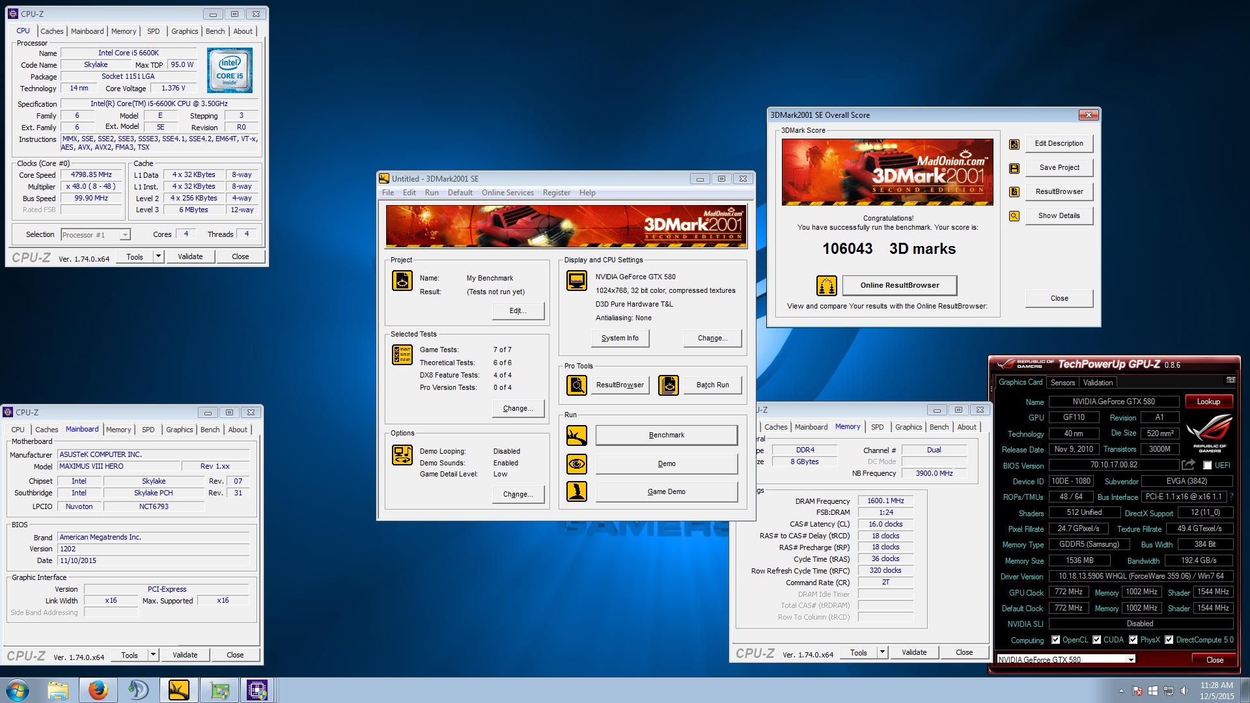Switch to Caches tab in top CPU-Z window
Screen dimensions: 1250x703
point(52,31)
